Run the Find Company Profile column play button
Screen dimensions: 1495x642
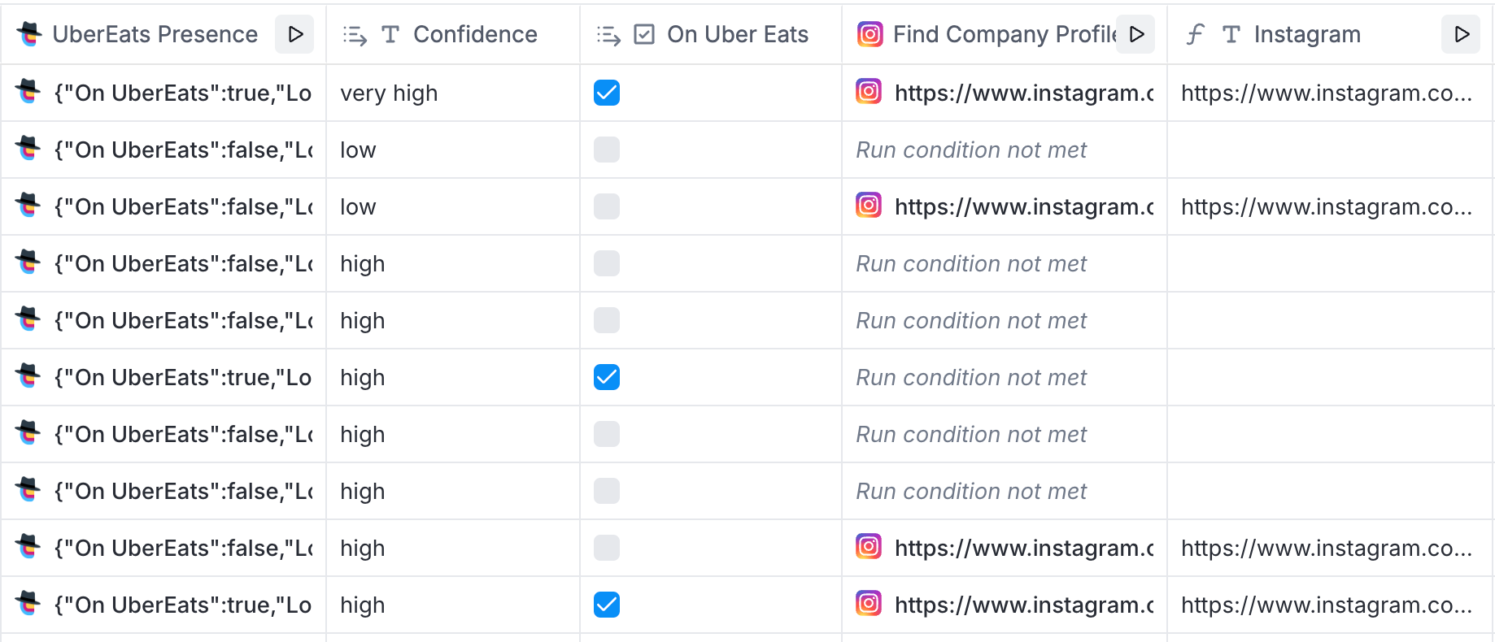[x=1135, y=34]
